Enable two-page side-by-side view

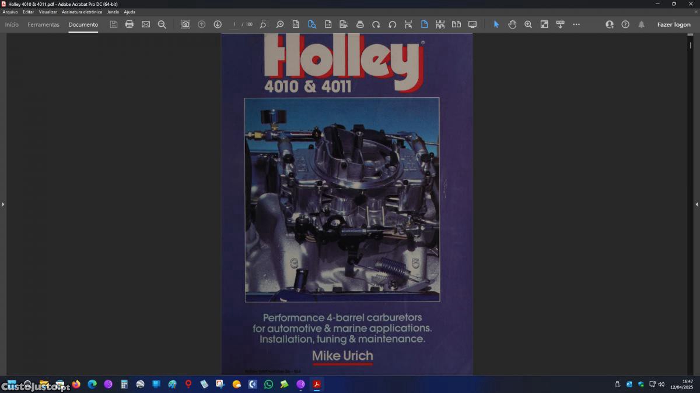pyautogui.click(x=456, y=24)
